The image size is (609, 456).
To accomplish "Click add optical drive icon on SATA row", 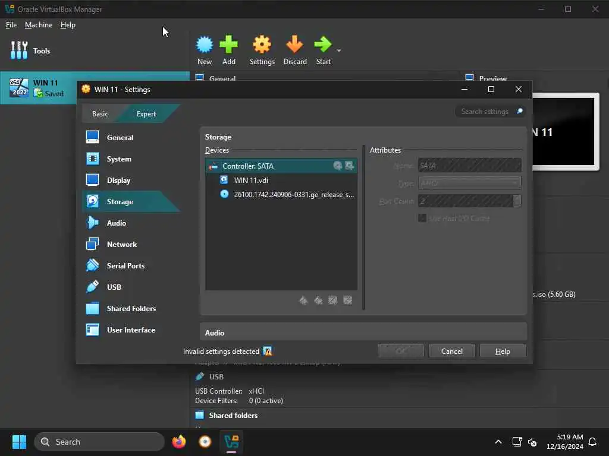I will (338, 166).
